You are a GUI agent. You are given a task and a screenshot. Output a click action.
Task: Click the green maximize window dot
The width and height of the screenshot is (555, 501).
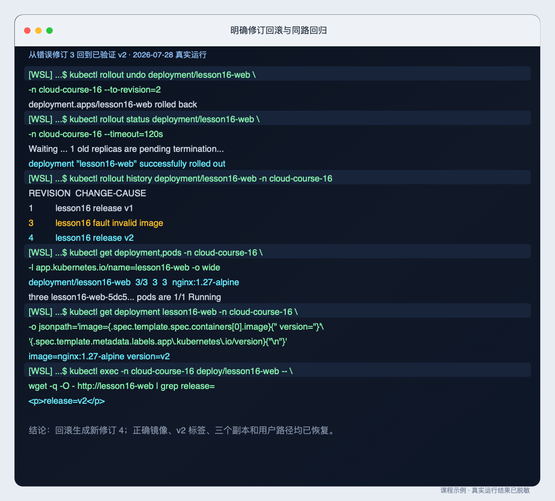(49, 31)
